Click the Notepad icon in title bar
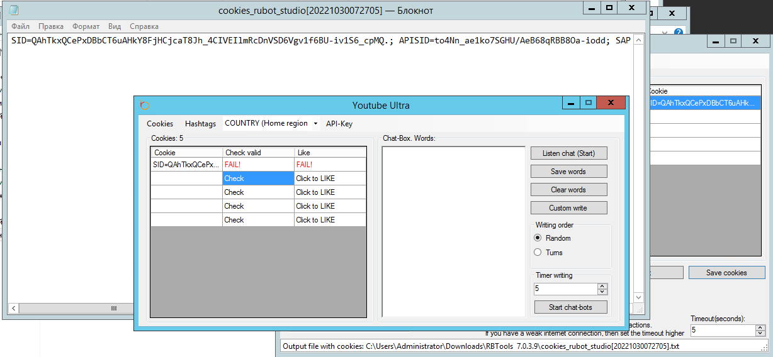773x357 pixels. click(x=14, y=10)
